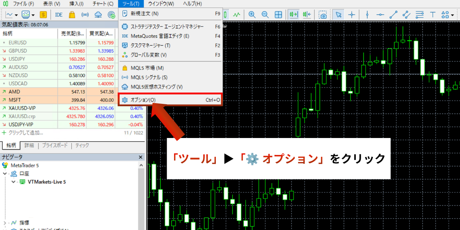Open the shapes objects dropdown arrow
The height and width of the screenshot is (230, 460).
[x=453, y=15]
